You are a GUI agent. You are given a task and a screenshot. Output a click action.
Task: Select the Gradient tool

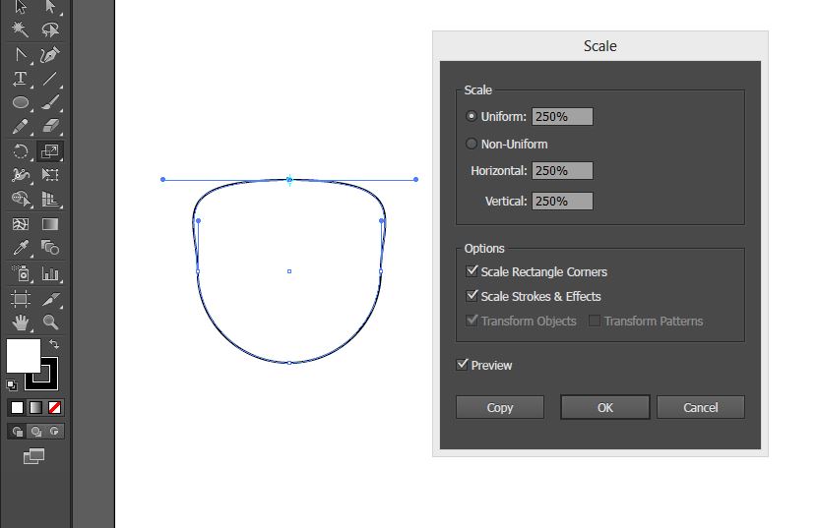tap(50, 224)
